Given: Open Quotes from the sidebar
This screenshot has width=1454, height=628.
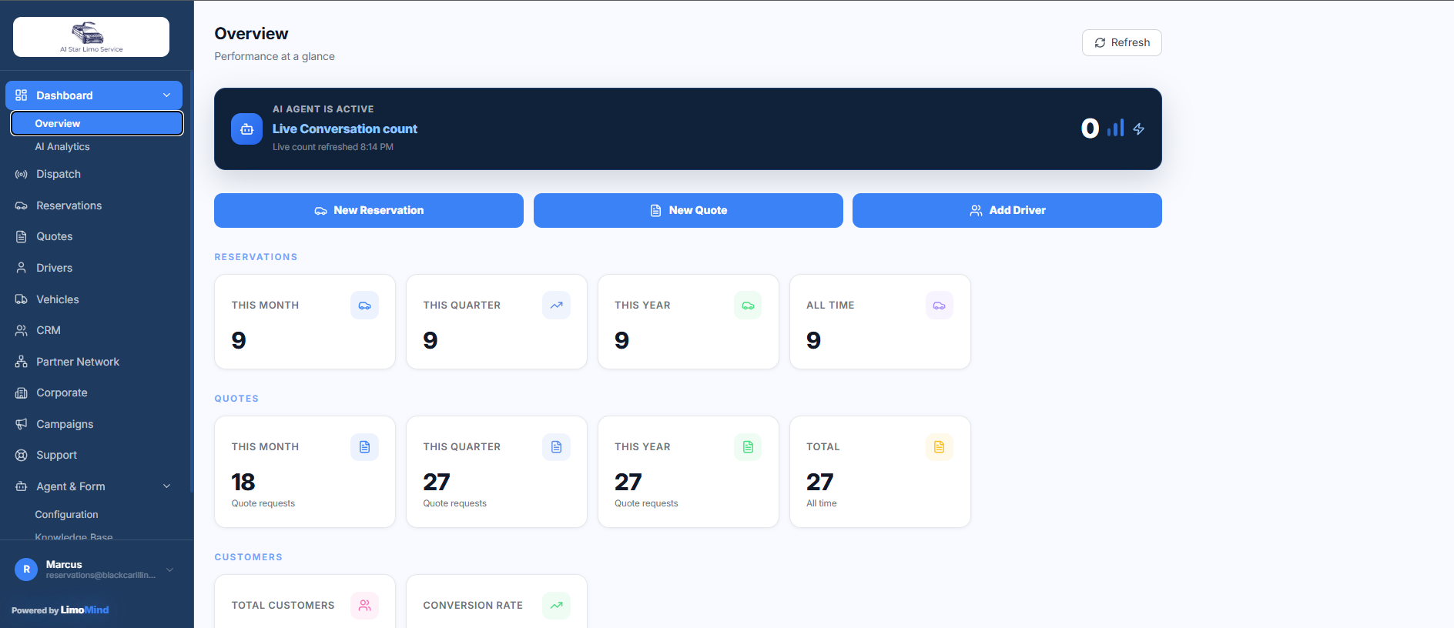Looking at the screenshot, I should coord(55,236).
